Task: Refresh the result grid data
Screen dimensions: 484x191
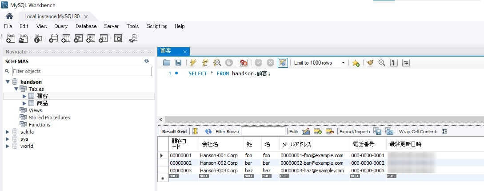Action: (208, 131)
